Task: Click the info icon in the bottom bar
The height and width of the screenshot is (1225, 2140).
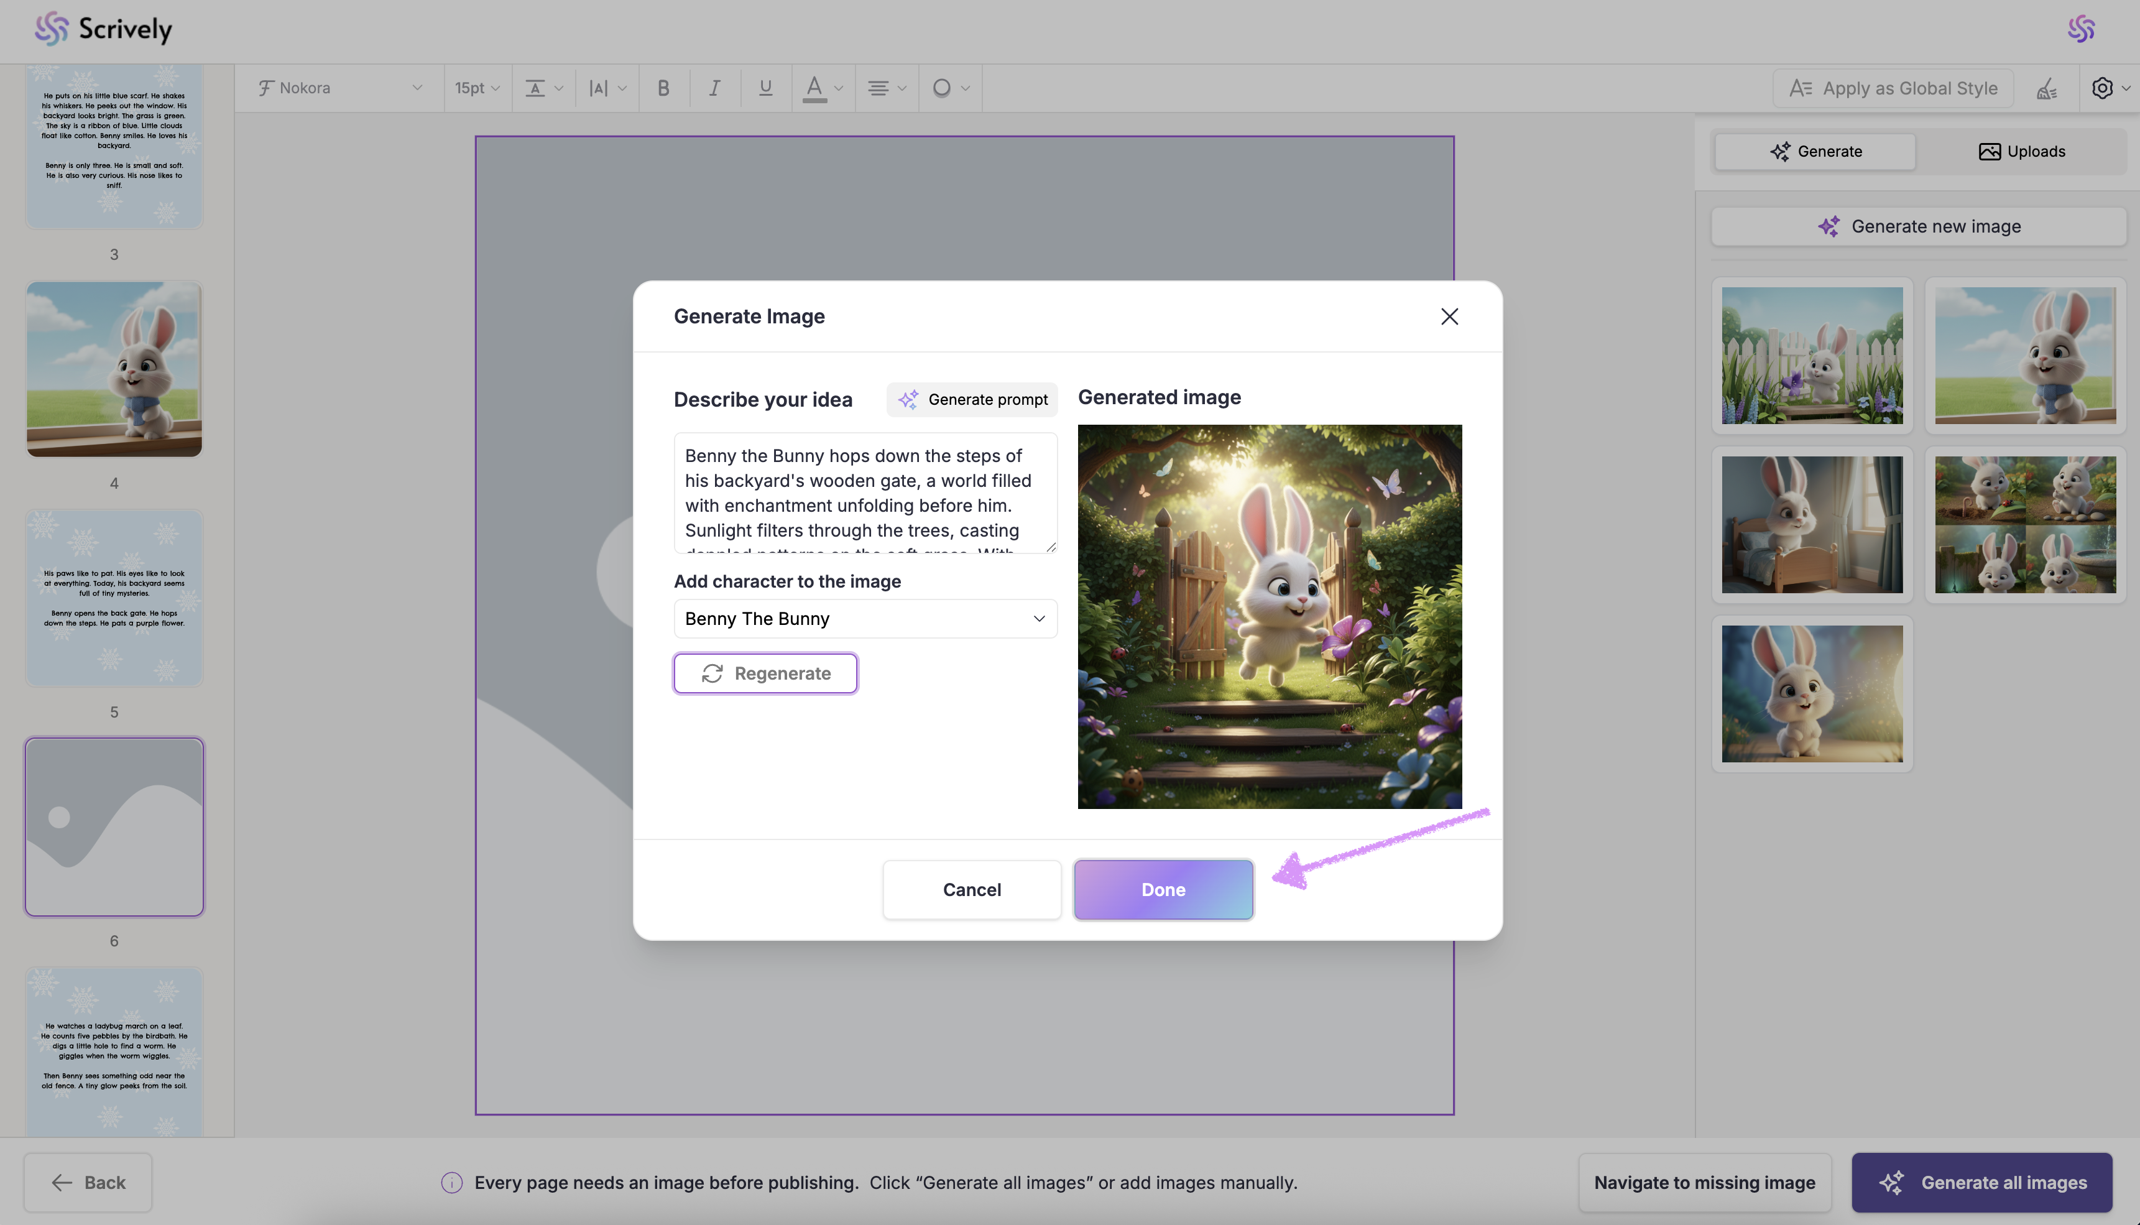Action: click(452, 1182)
